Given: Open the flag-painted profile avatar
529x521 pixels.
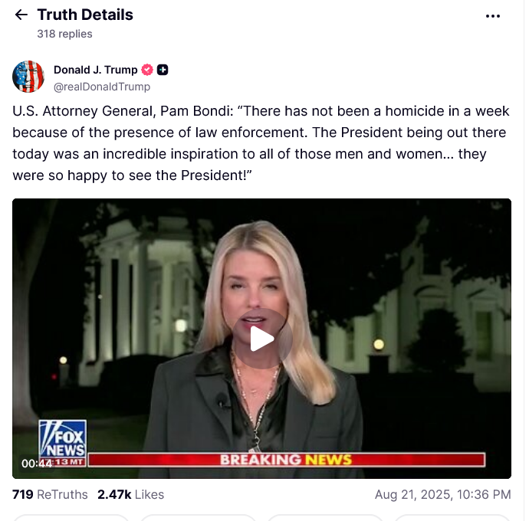Looking at the screenshot, I should point(28,77).
